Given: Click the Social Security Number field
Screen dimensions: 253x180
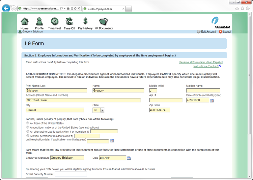Looking at the screenshot, I should click(x=71, y=174).
